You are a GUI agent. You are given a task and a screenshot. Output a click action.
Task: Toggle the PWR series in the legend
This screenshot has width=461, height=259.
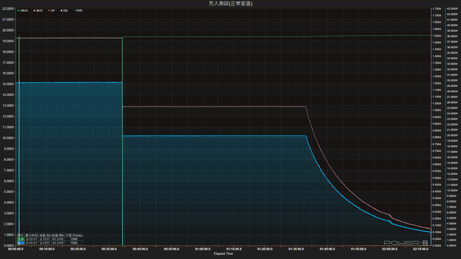point(78,11)
